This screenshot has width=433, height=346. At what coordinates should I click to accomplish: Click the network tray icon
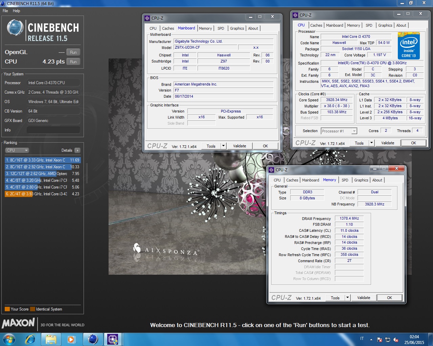pyautogui.click(x=388, y=340)
